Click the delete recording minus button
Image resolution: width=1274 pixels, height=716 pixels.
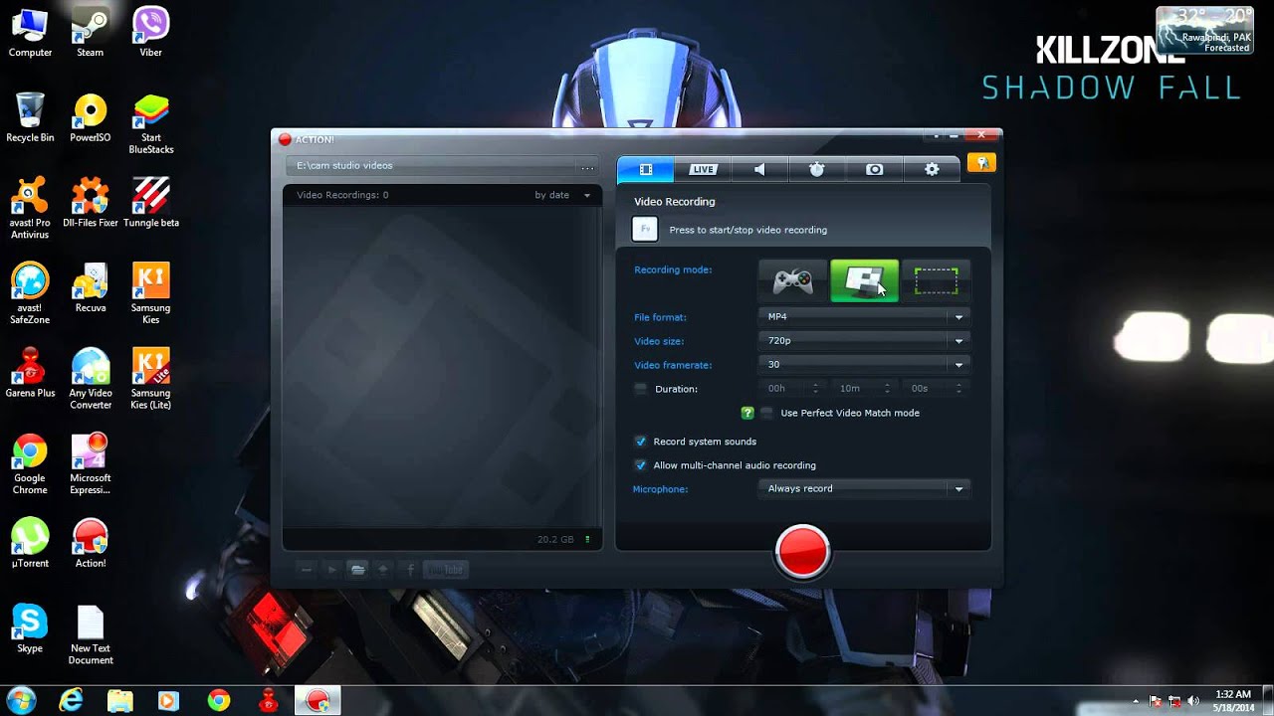pos(306,570)
